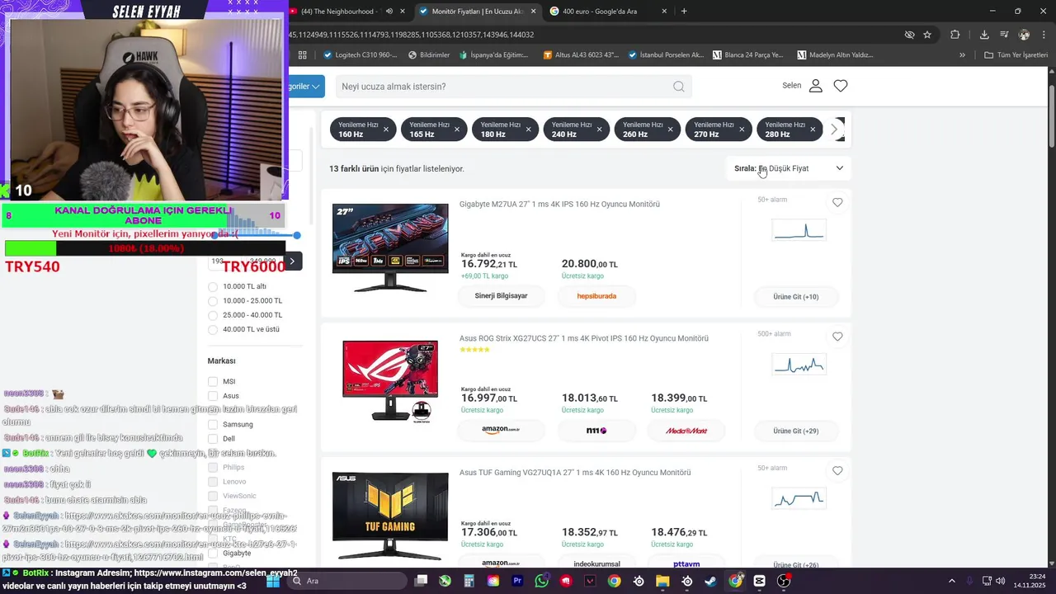
Task: Click Ürüne Git (+29) for Asus ROG Strix
Action: 796,431
